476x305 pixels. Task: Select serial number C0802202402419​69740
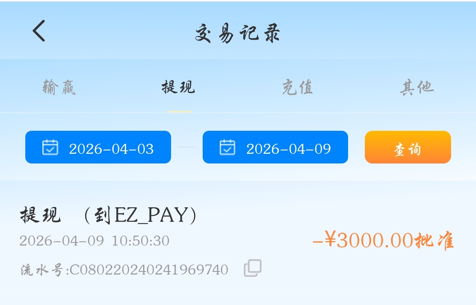click(x=149, y=270)
